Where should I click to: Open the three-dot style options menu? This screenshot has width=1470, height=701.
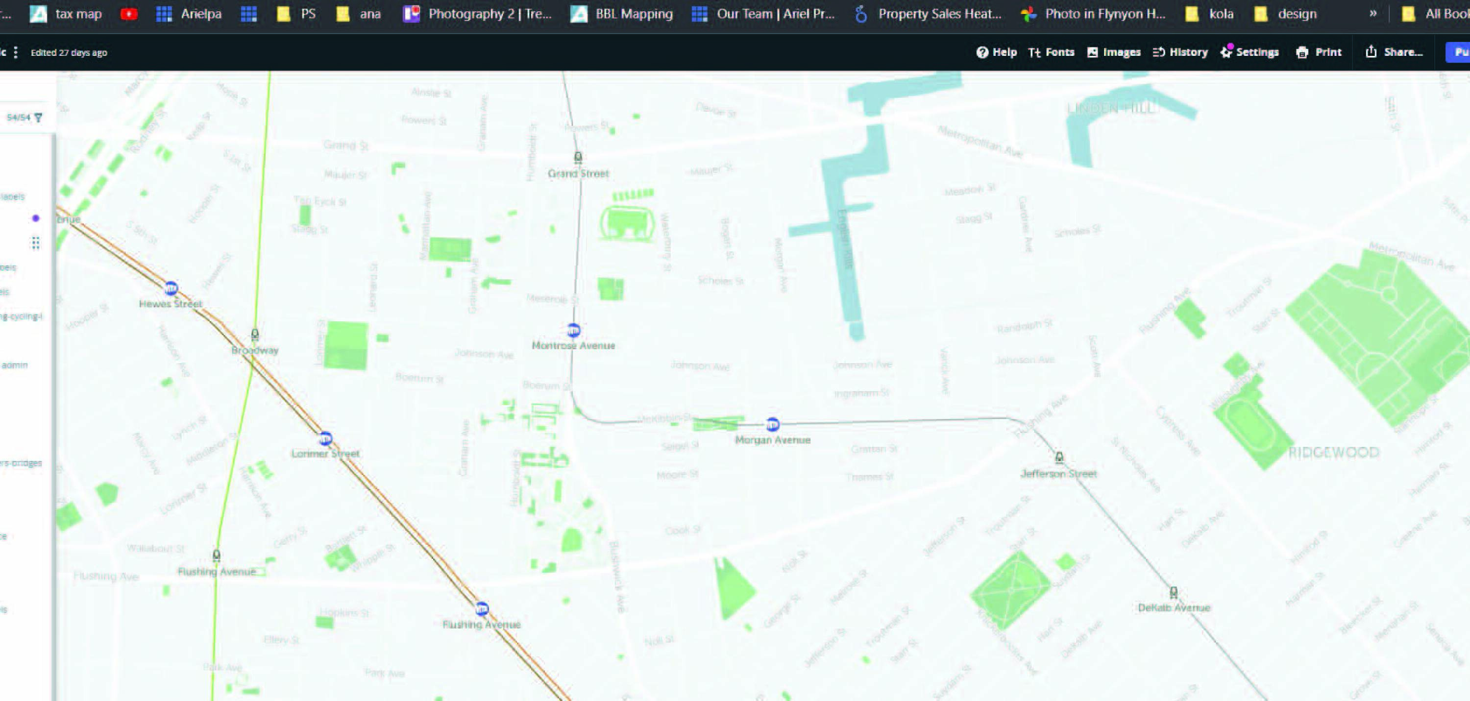coord(15,52)
